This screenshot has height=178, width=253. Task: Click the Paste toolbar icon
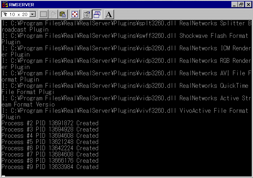[x=62, y=14]
